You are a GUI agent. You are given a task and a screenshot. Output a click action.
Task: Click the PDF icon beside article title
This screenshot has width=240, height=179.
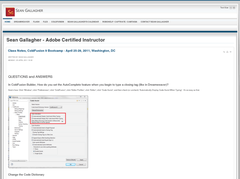[x=224, y=52]
